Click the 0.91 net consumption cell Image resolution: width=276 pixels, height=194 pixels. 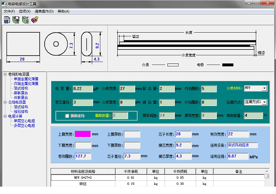[131, 177]
